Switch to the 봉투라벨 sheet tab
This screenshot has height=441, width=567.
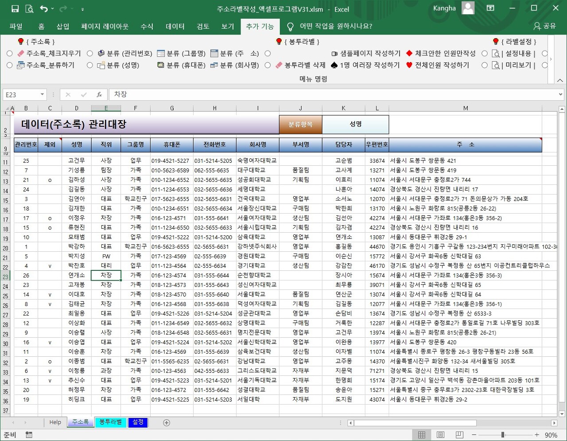pos(111,422)
